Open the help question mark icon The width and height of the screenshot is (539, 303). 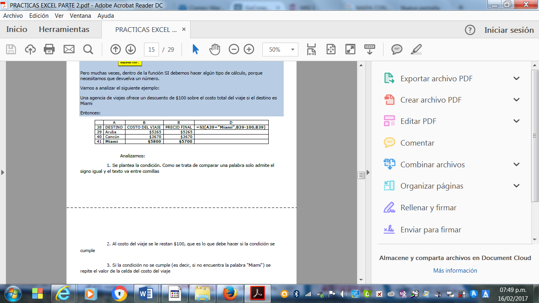(x=470, y=30)
